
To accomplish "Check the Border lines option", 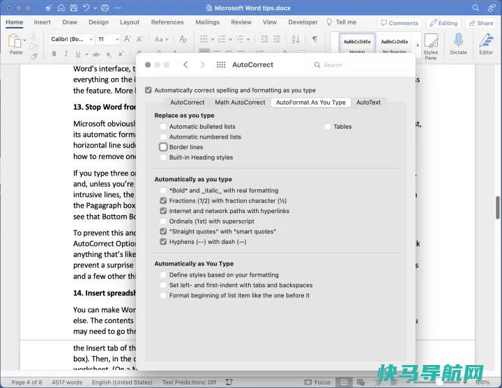I will [x=163, y=147].
